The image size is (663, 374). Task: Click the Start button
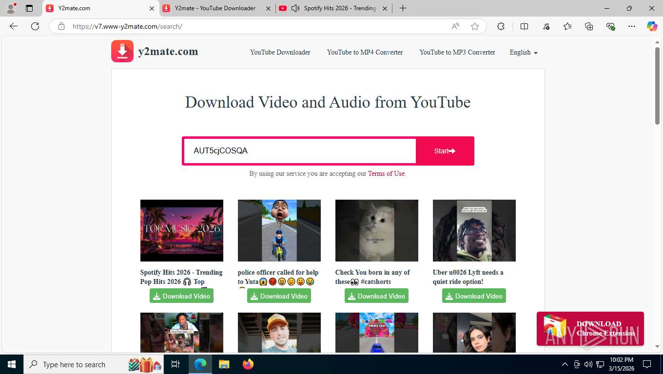pyautogui.click(x=445, y=151)
